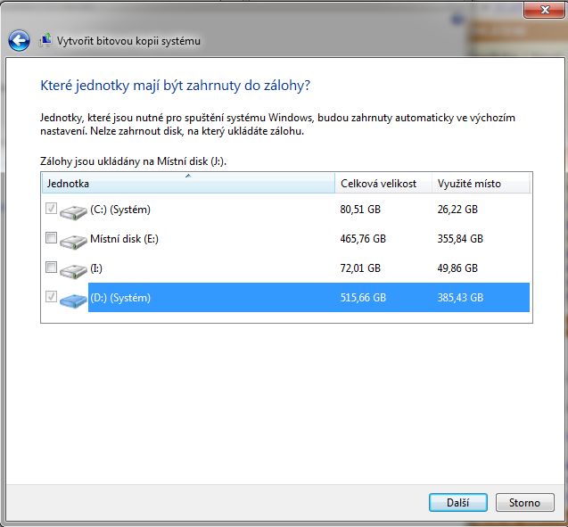Sort by Celková velikost column header
This screenshot has height=527, width=568.
coord(383,184)
